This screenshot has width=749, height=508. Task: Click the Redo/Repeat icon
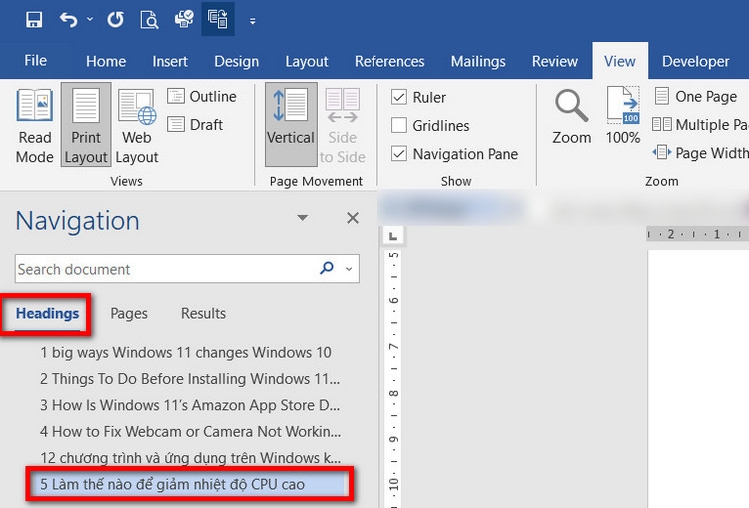coord(116,19)
